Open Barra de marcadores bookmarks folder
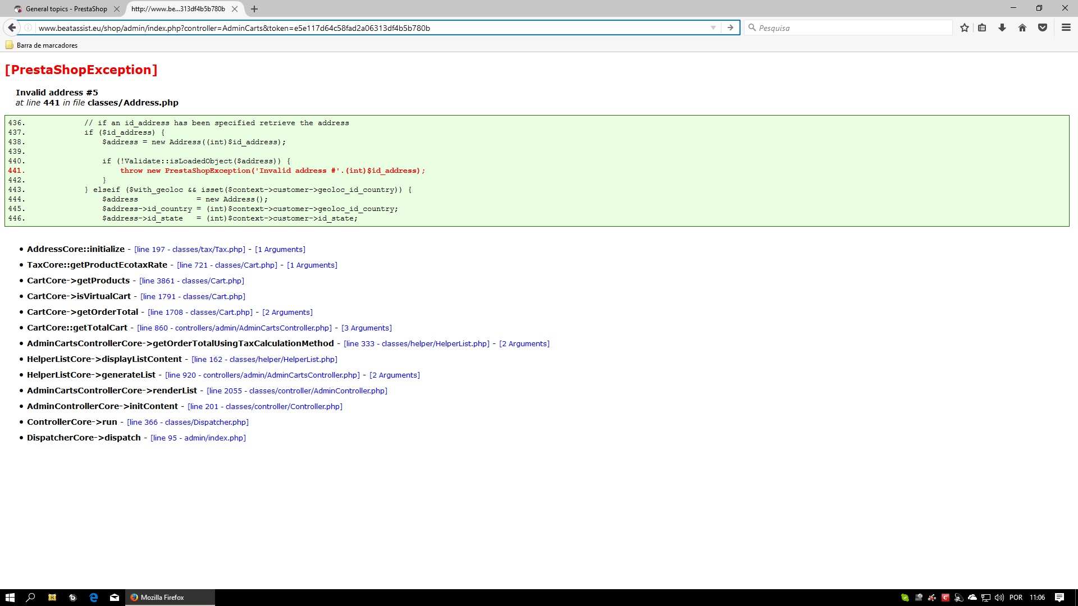This screenshot has width=1078, height=606. point(42,45)
